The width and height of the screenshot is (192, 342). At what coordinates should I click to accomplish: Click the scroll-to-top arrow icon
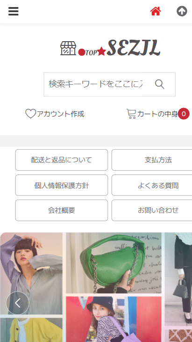(x=182, y=11)
